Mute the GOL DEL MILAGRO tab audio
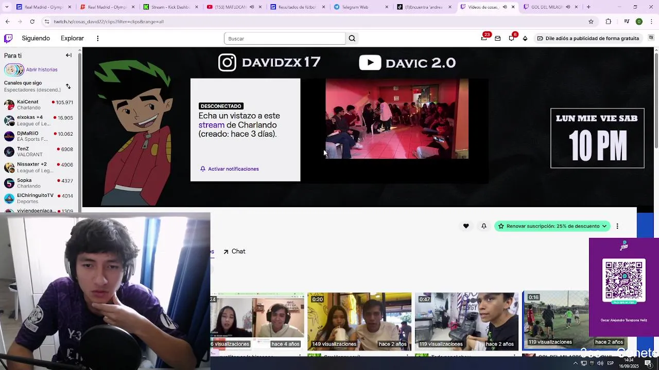Screen dimensions: 659x370 click(568, 7)
